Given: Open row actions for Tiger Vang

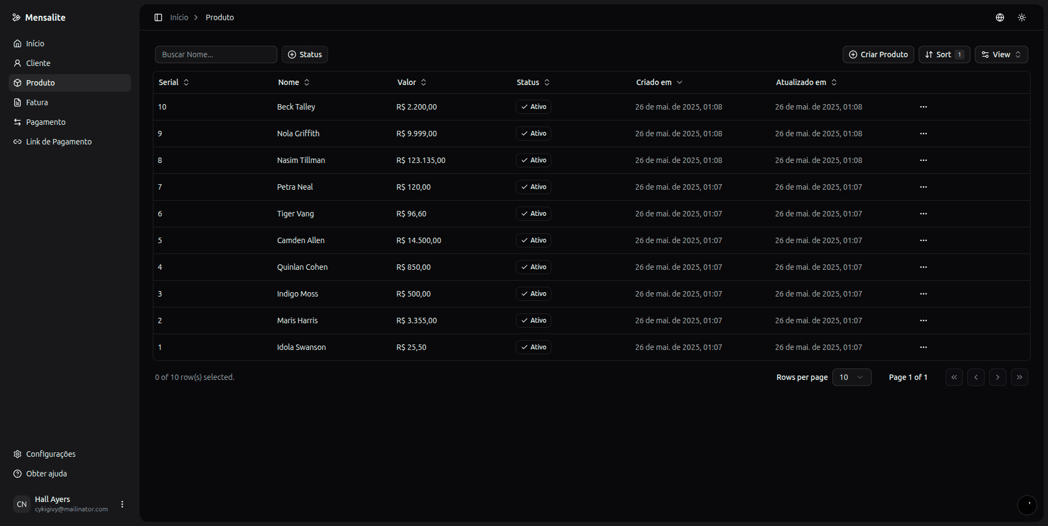Looking at the screenshot, I should [924, 214].
